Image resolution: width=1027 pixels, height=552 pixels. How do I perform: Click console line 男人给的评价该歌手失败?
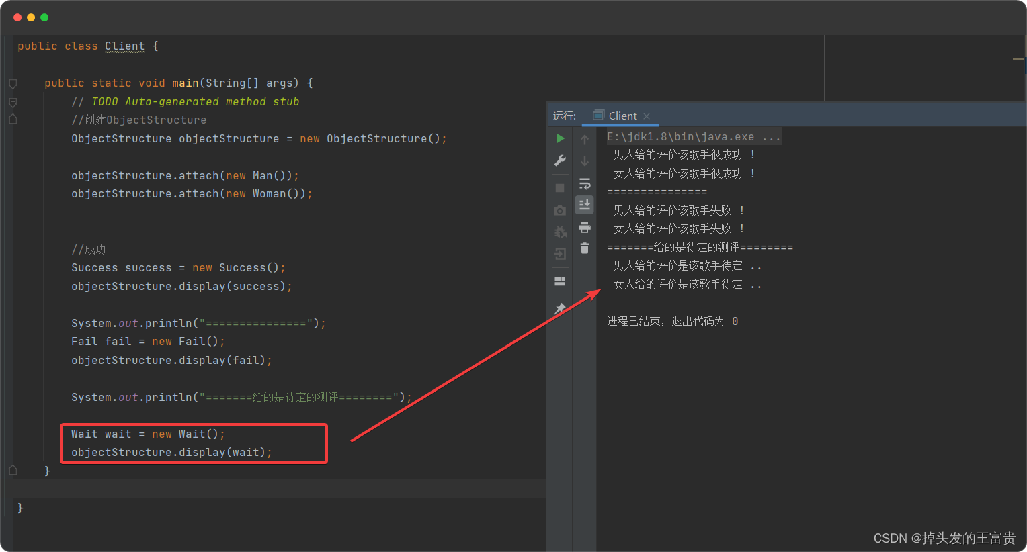coord(679,211)
